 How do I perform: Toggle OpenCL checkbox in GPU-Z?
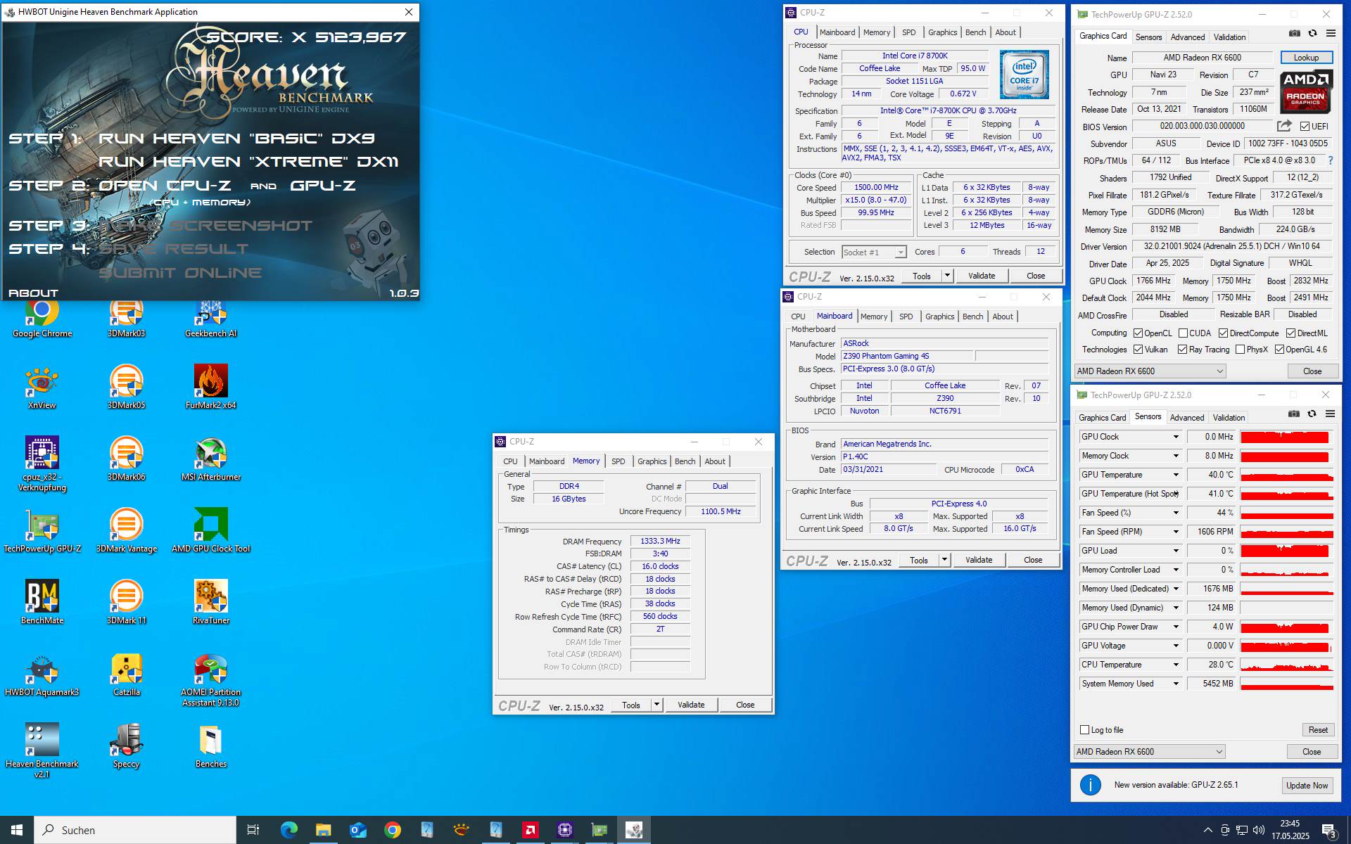pyautogui.click(x=1138, y=333)
